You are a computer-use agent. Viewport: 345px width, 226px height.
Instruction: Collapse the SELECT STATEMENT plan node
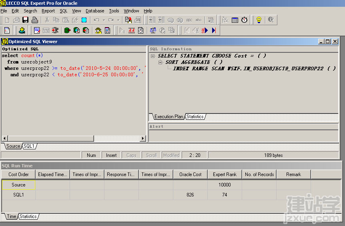tap(153, 56)
